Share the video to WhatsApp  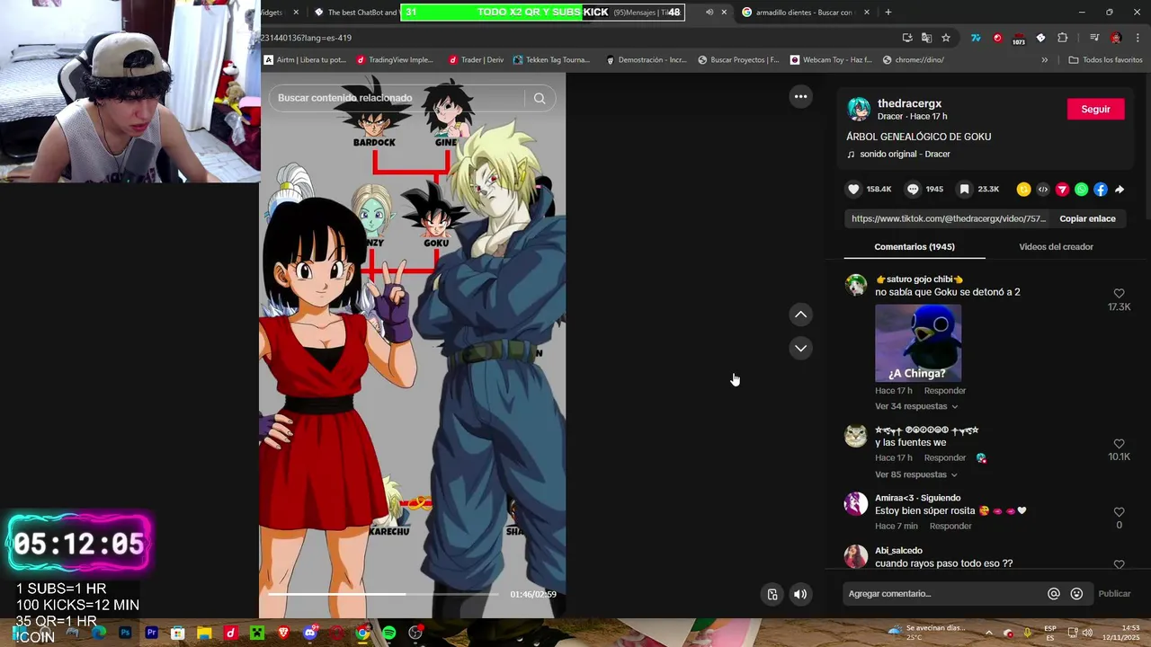click(1082, 190)
